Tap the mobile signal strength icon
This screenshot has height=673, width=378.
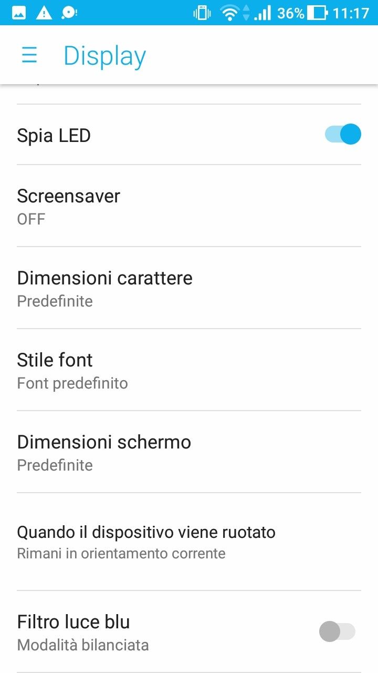(x=262, y=13)
